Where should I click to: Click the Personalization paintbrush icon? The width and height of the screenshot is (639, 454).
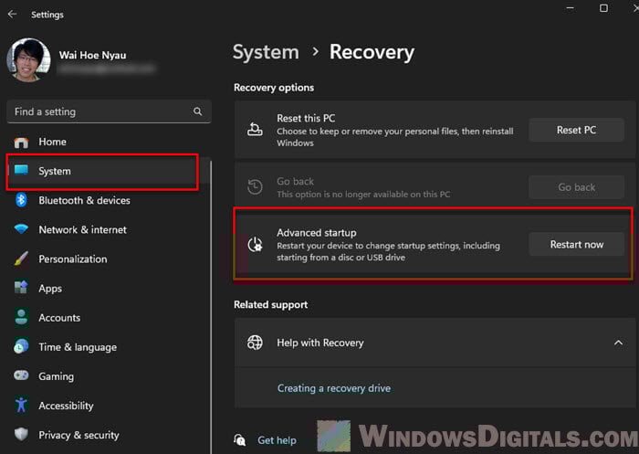point(21,259)
